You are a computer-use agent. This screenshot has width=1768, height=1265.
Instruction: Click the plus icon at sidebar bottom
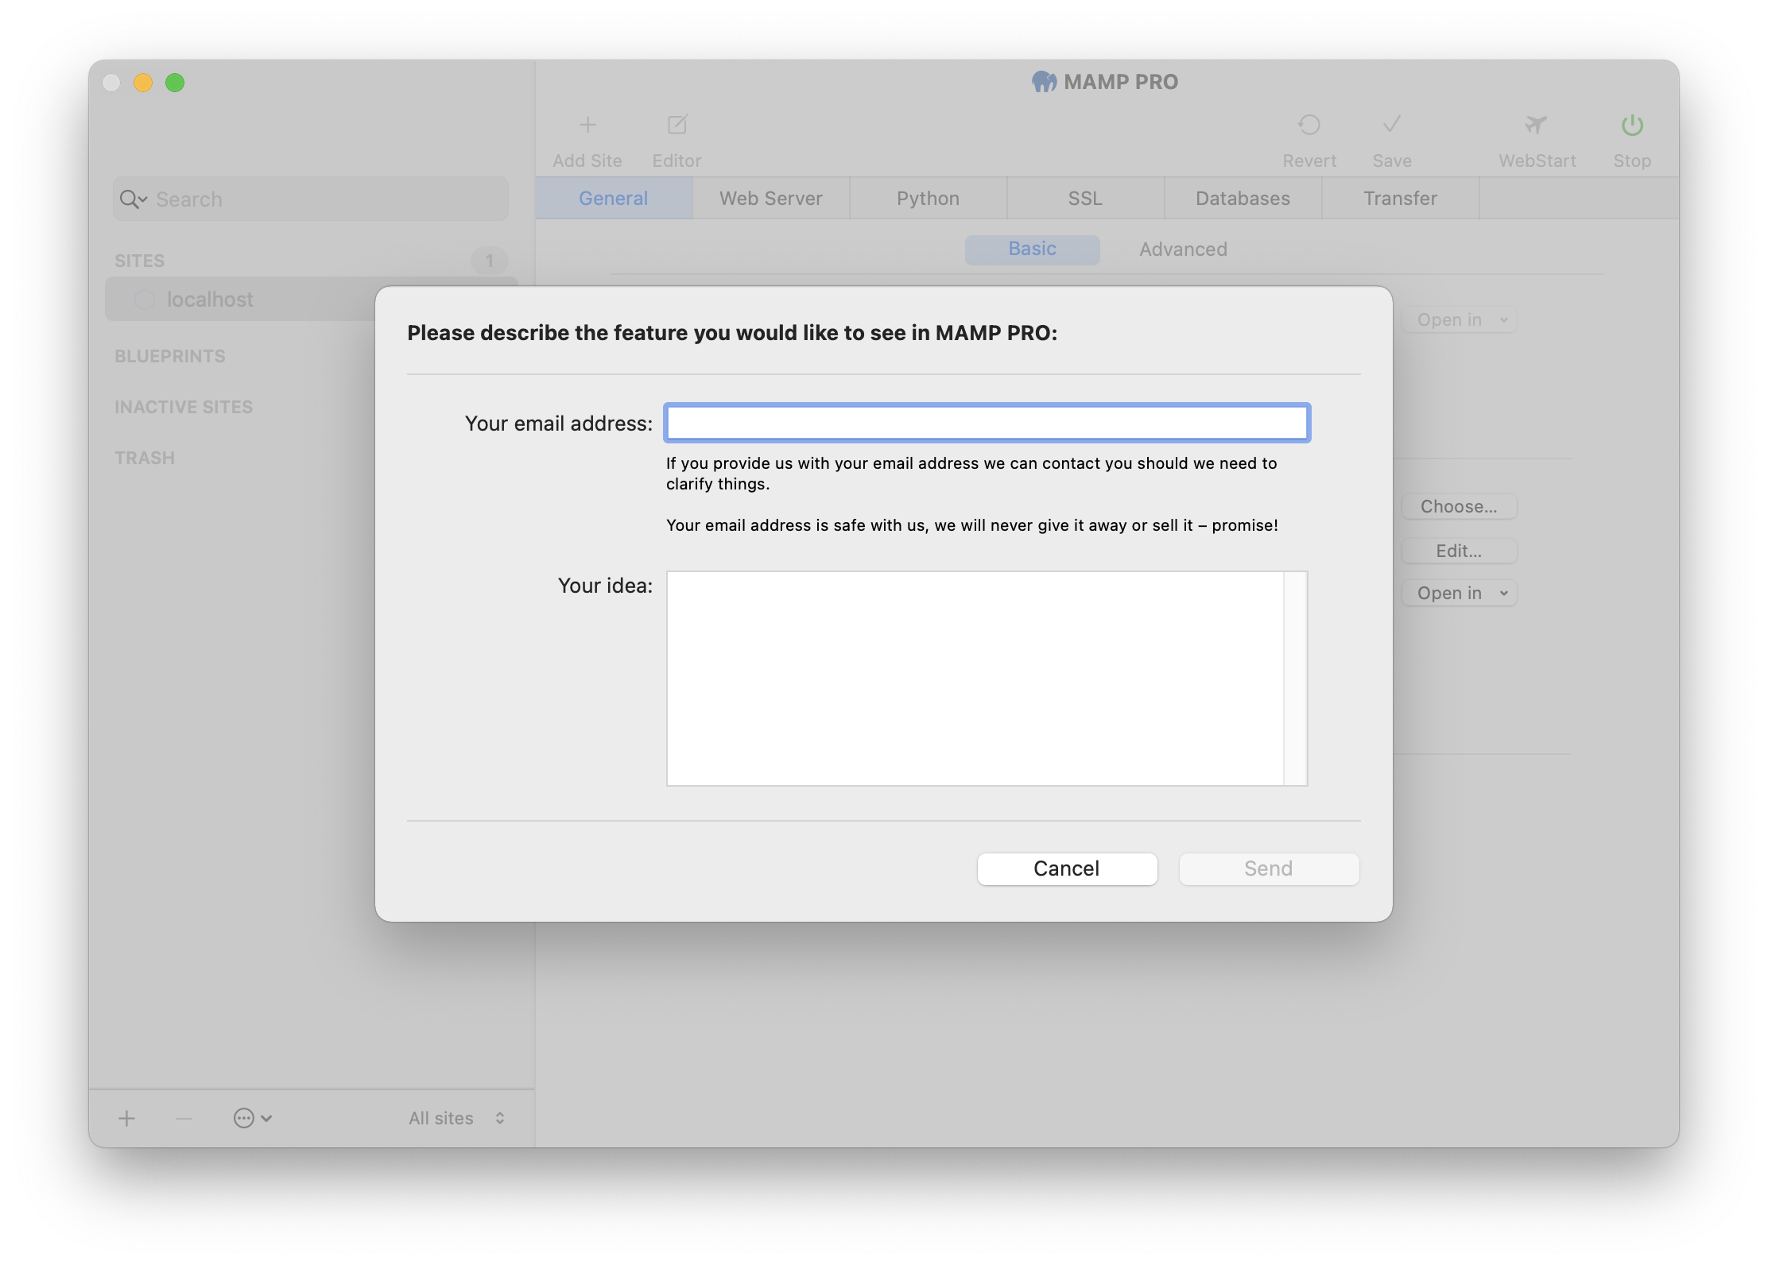point(127,1118)
